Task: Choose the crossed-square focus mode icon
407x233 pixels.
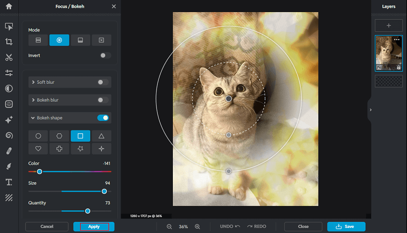Action: [x=101, y=40]
